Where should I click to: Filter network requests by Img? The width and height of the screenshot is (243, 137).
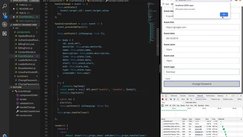point(178,105)
